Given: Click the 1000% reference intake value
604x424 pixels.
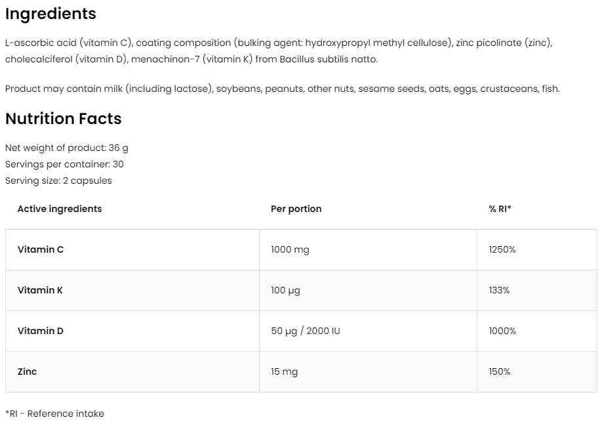Looking at the screenshot, I should pos(502,331).
